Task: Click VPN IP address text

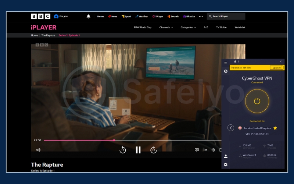Action: (257, 134)
